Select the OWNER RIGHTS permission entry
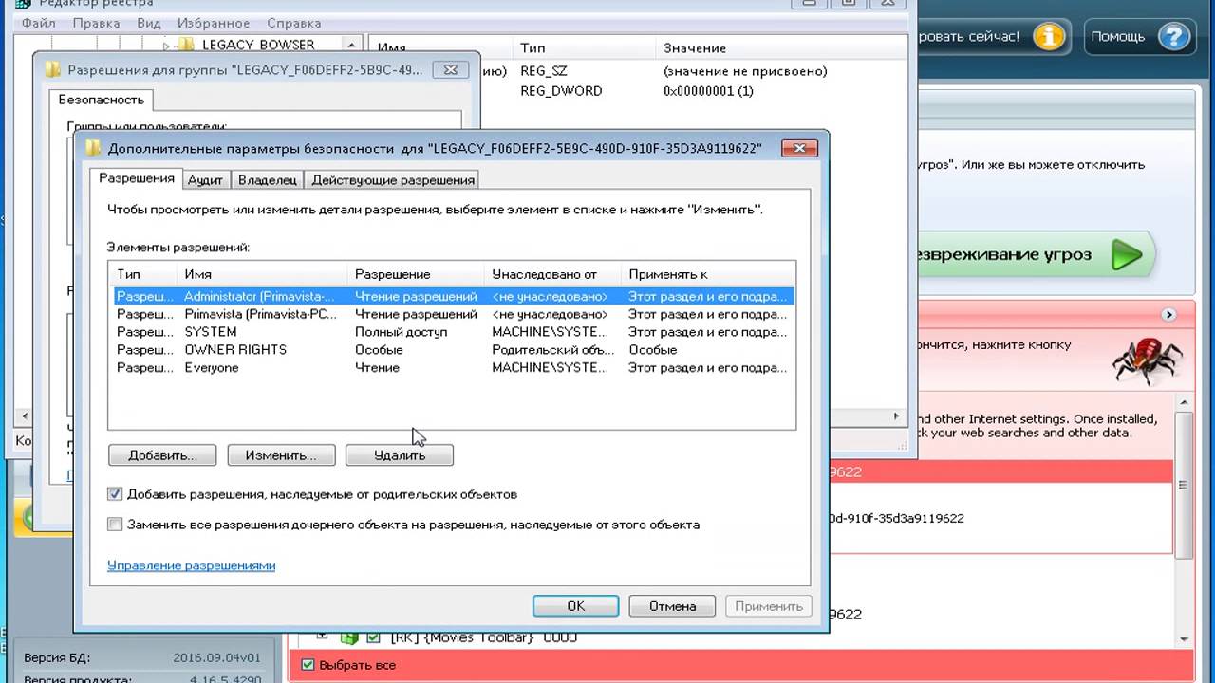 pyautogui.click(x=452, y=350)
